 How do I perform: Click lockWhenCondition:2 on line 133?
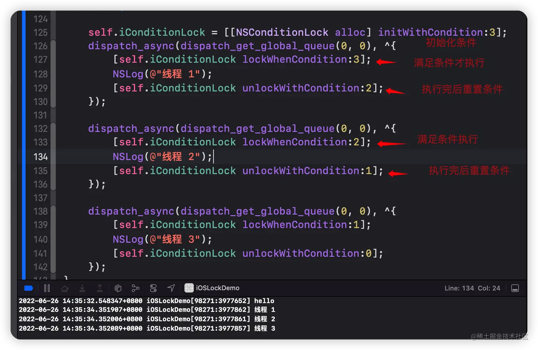coord(301,142)
